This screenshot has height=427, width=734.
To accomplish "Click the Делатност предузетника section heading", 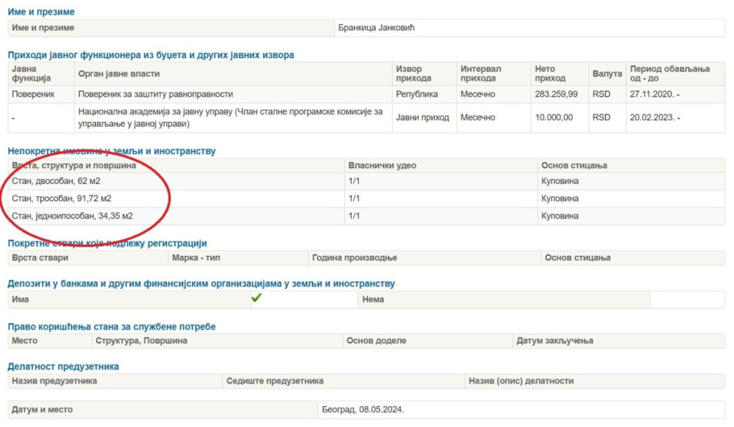I will (x=63, y=366).
